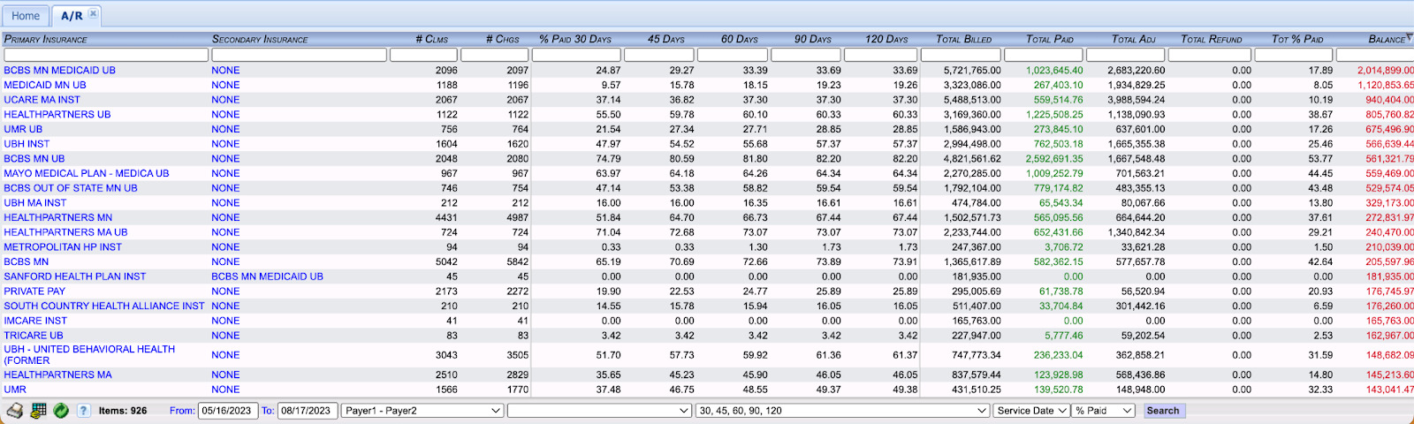Click the spreadsheet export icon
The height and width of the screenshot is (424, 1414).
[x=38, y=411]
